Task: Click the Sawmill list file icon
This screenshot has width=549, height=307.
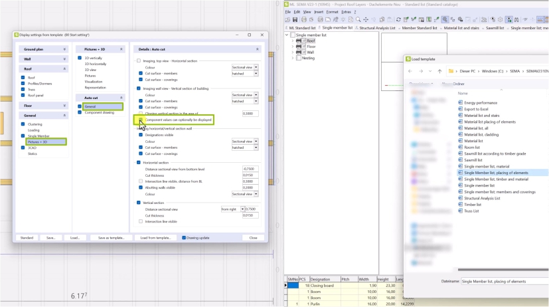Action: pyautogui.click(x=460, y=160)
